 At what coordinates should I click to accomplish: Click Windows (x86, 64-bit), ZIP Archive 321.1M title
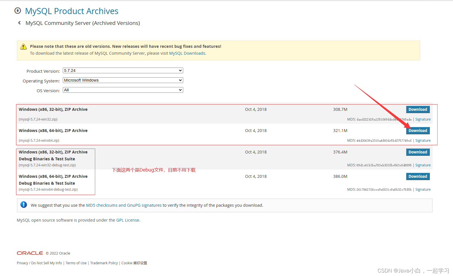tap(53, 131)
